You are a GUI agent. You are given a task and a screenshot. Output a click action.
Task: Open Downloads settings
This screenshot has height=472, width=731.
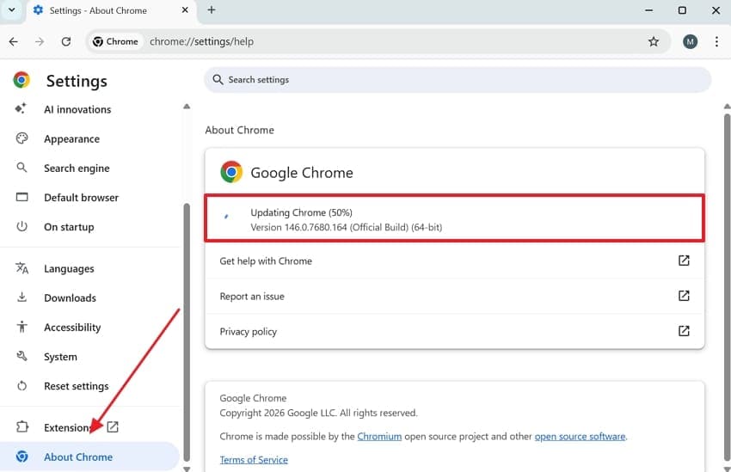pos(70,298)
